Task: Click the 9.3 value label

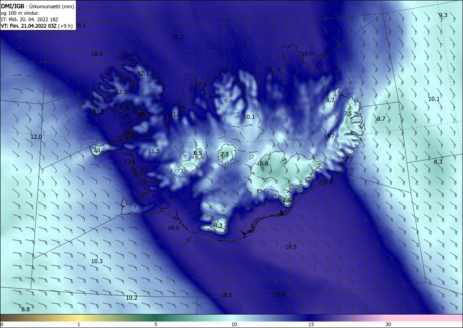Action: click(443, 15)
